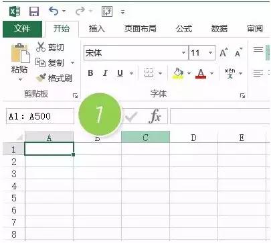Click the Save icon in quick access toolbar
Screen dimensions: 271x243
pos(34,11)
